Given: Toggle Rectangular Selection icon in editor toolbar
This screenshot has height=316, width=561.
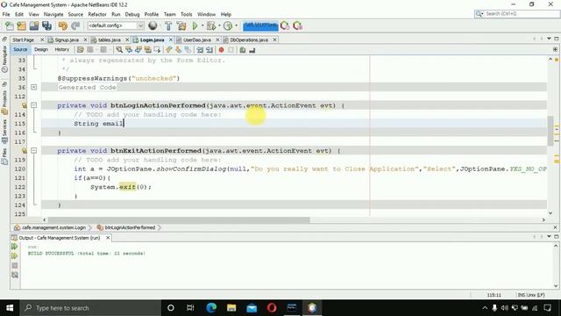Looking at the screenshot, I should [x=157, y=50].
